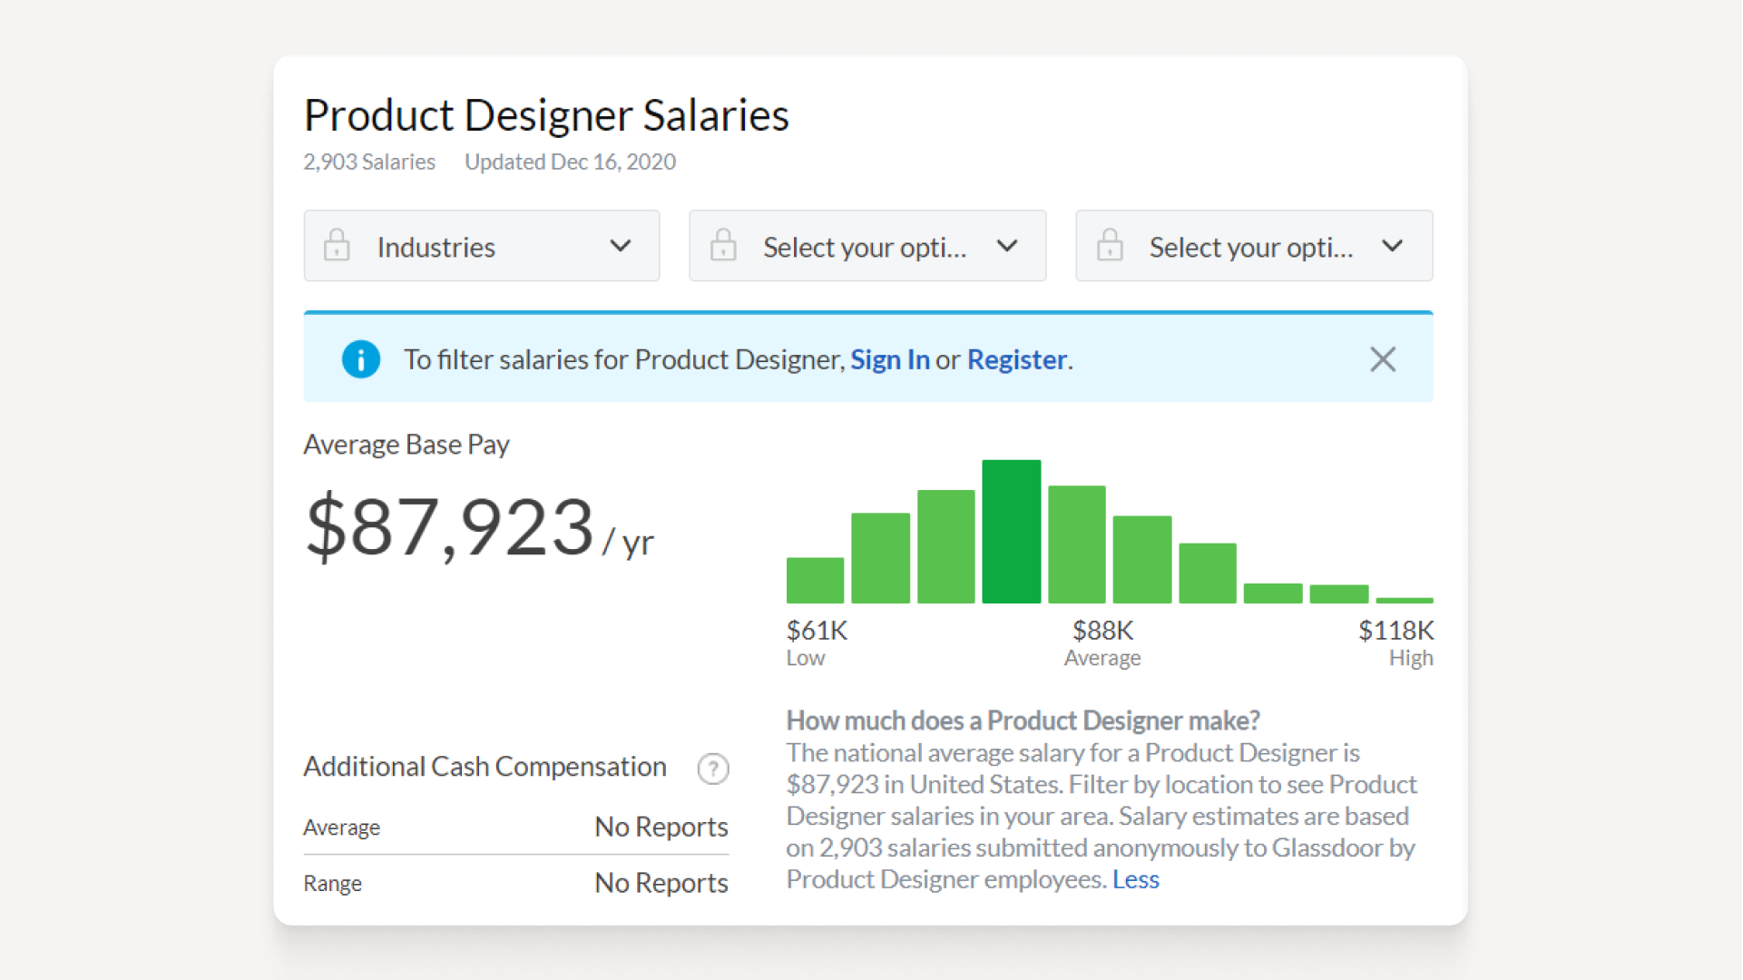The height and width of the screenshot is (980, 1743).
Task: Click the Register link
Action: [1017, 359]
